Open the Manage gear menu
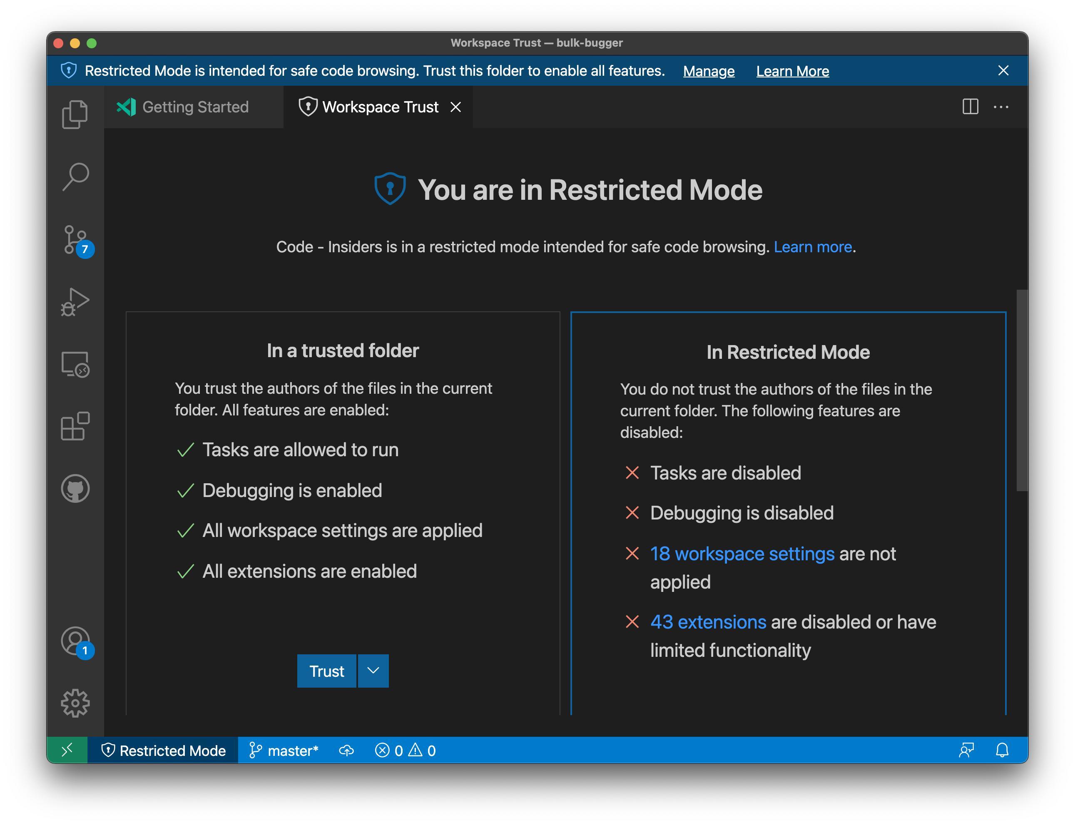1075x825 pixels. click(x=75, y=703)
